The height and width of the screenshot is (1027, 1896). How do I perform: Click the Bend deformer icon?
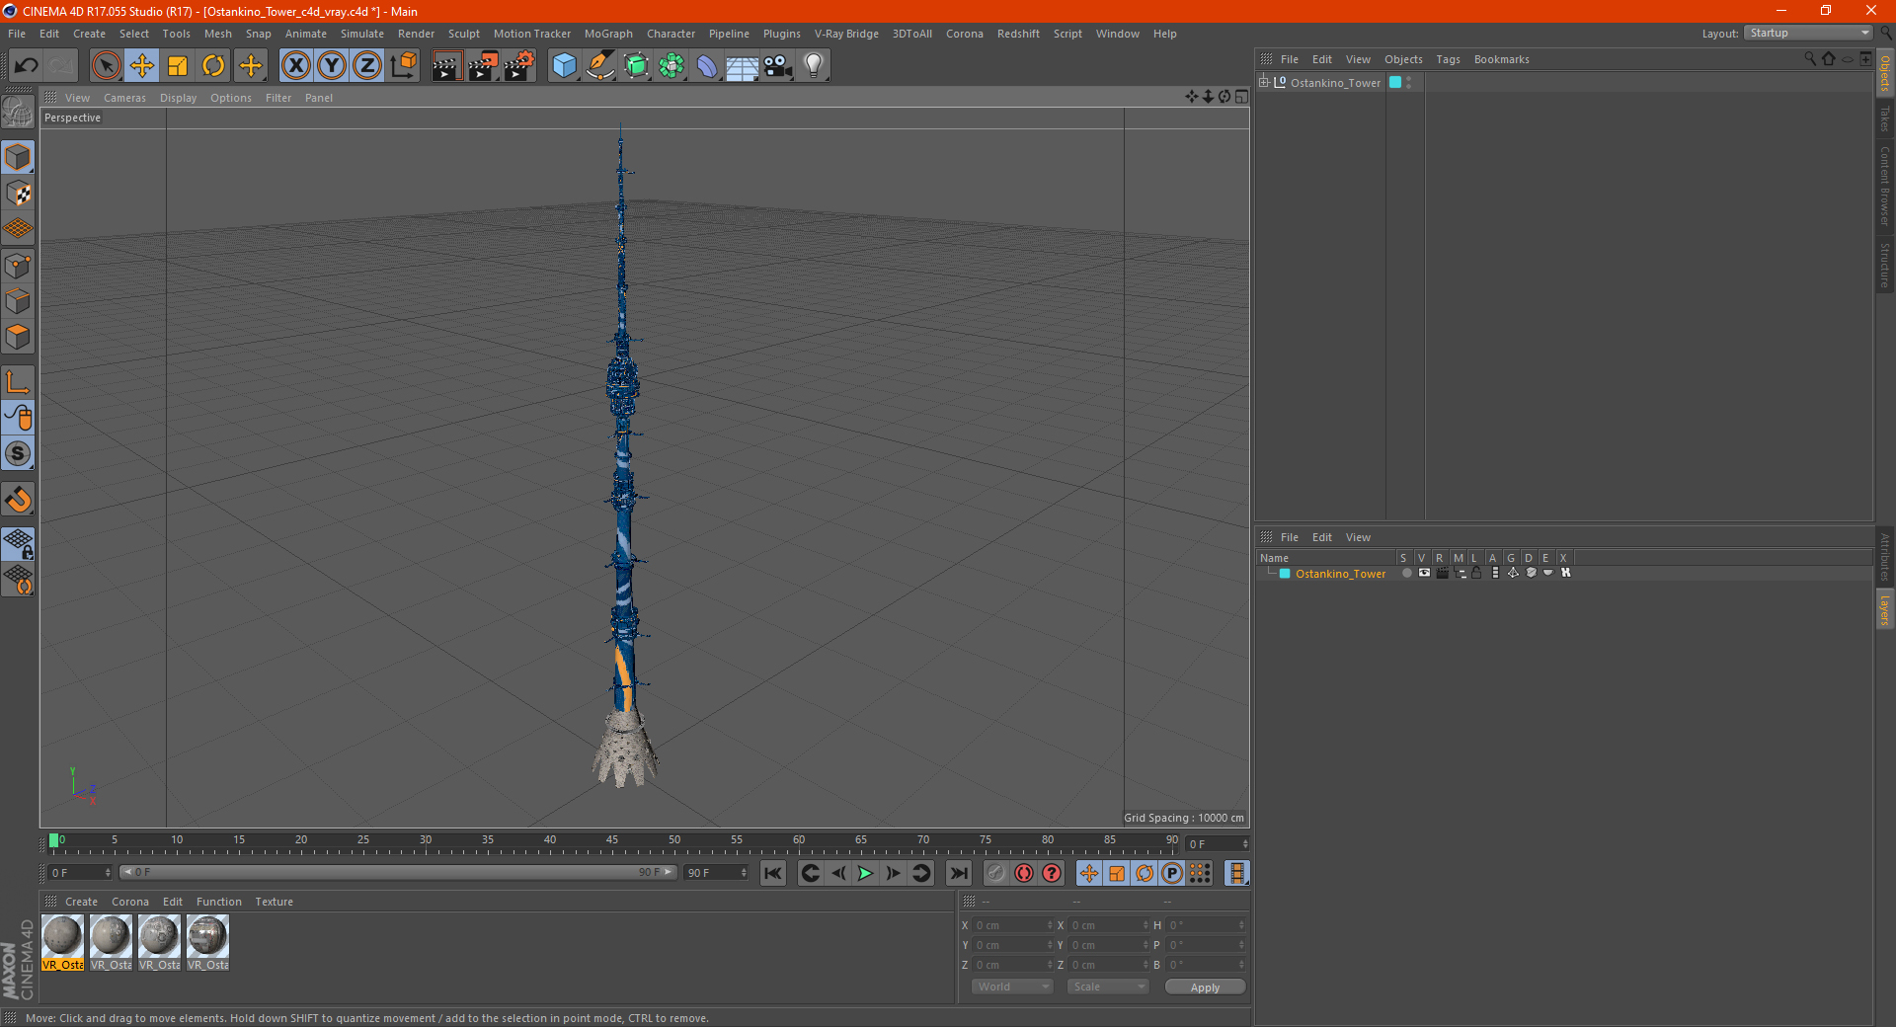click(707, 66)
